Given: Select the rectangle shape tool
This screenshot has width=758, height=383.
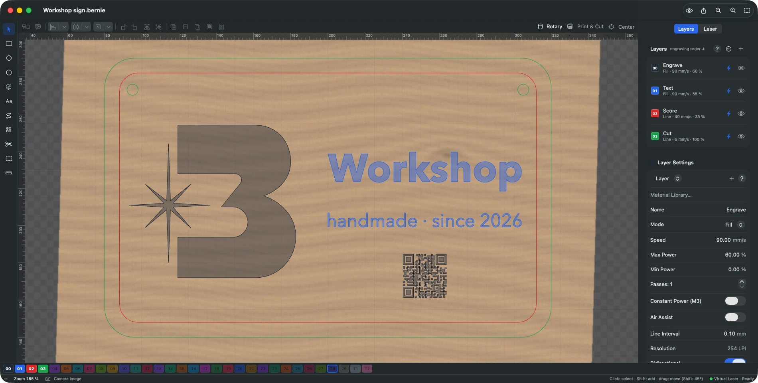Looking at the screenshot, I should coord(9,43).
